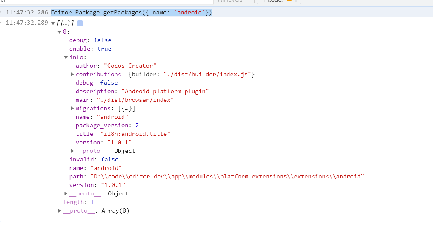Select the Editor.Package.getPackages command line
The height and width of the screenshot is (227, 433).
[131, 13]
